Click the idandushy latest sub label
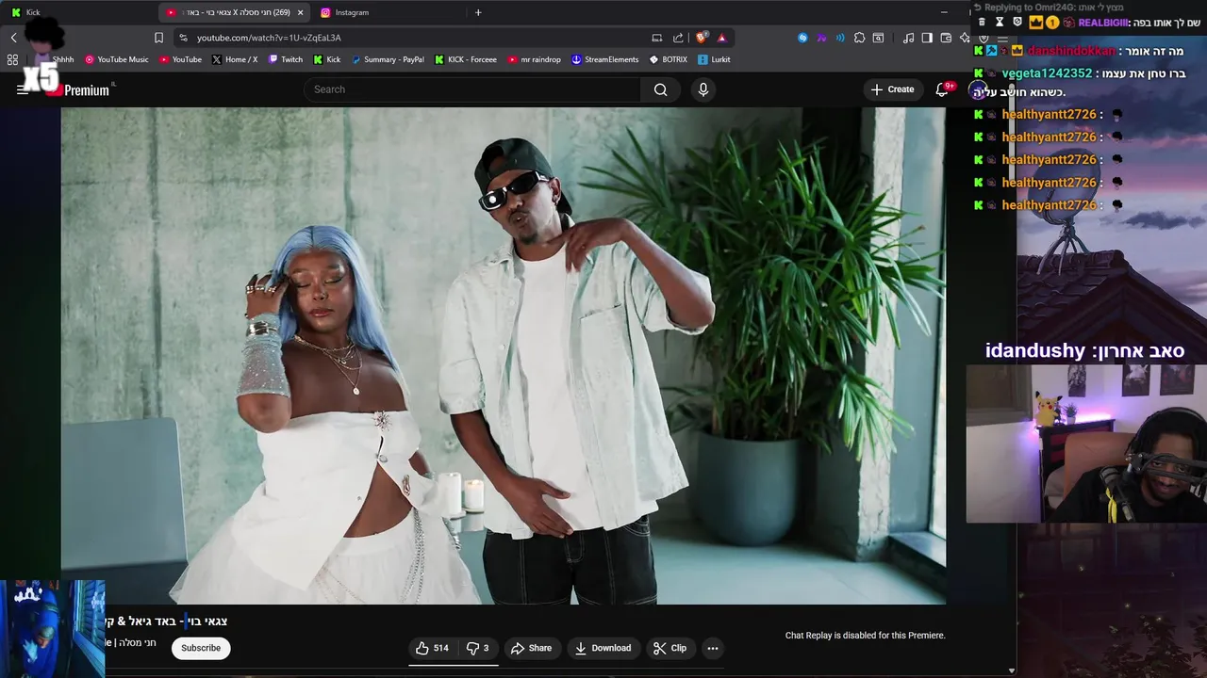This screenshot has height=678, width=1207. 1084,351
